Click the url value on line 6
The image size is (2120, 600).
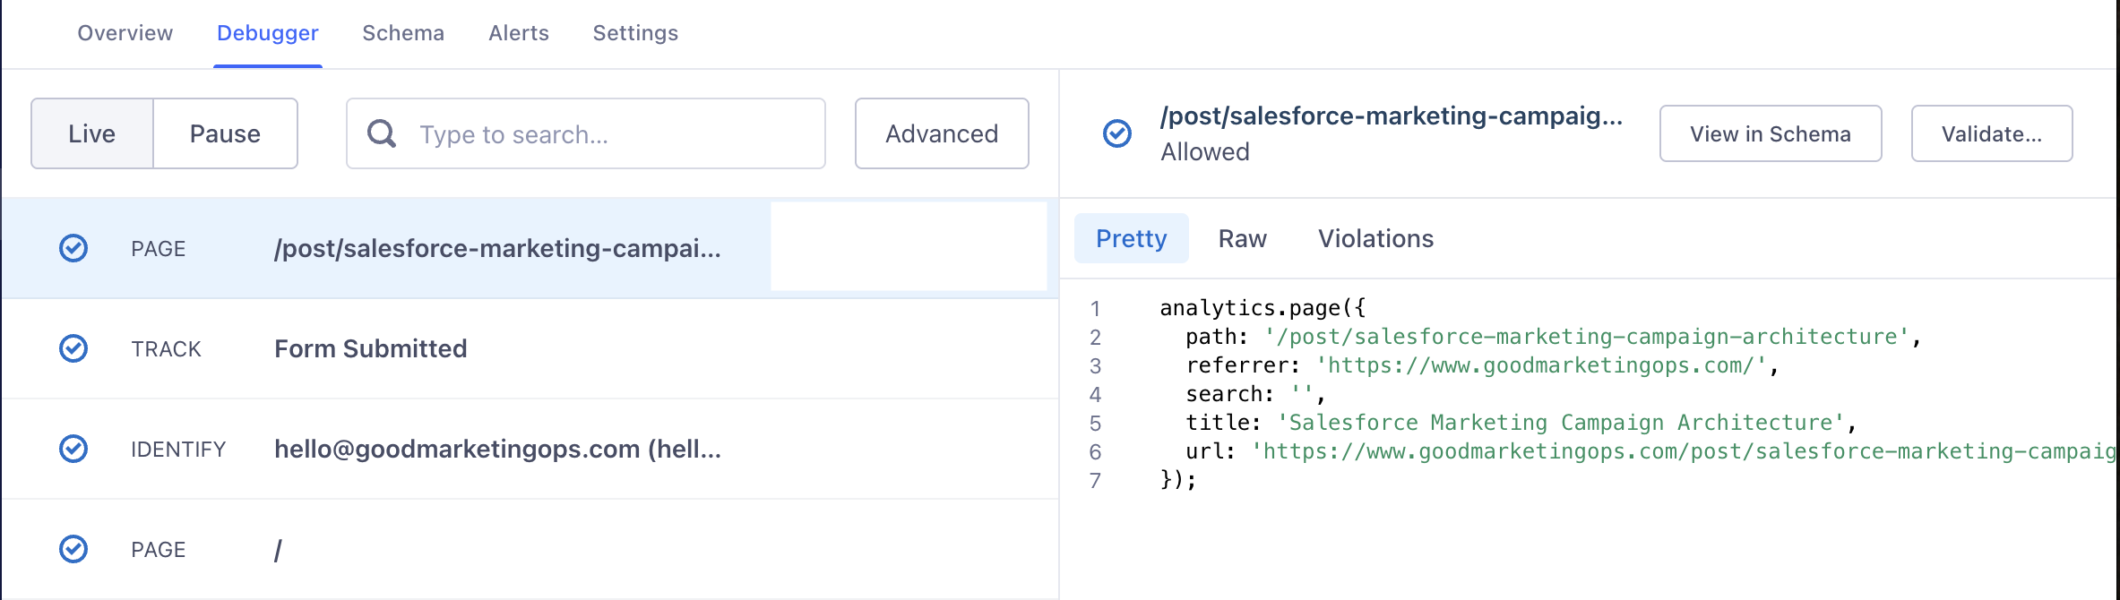(1685, 451)
